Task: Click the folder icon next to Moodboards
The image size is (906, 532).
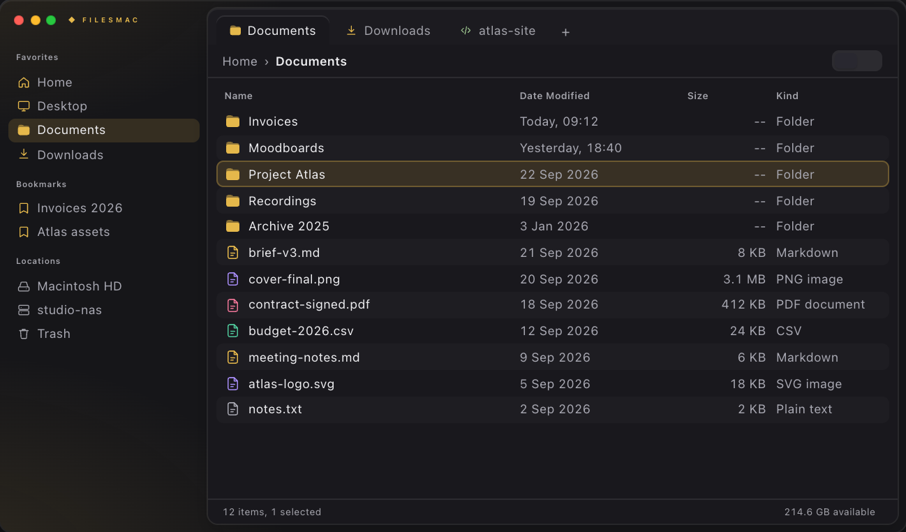Action: (x=232, y=148)
